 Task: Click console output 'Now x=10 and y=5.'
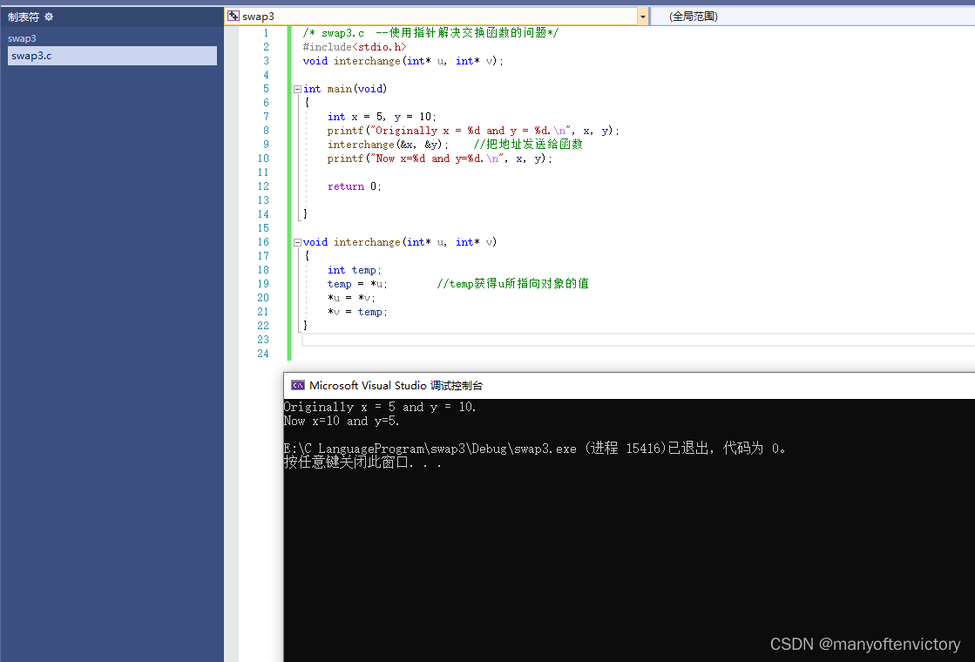(342, 422)
